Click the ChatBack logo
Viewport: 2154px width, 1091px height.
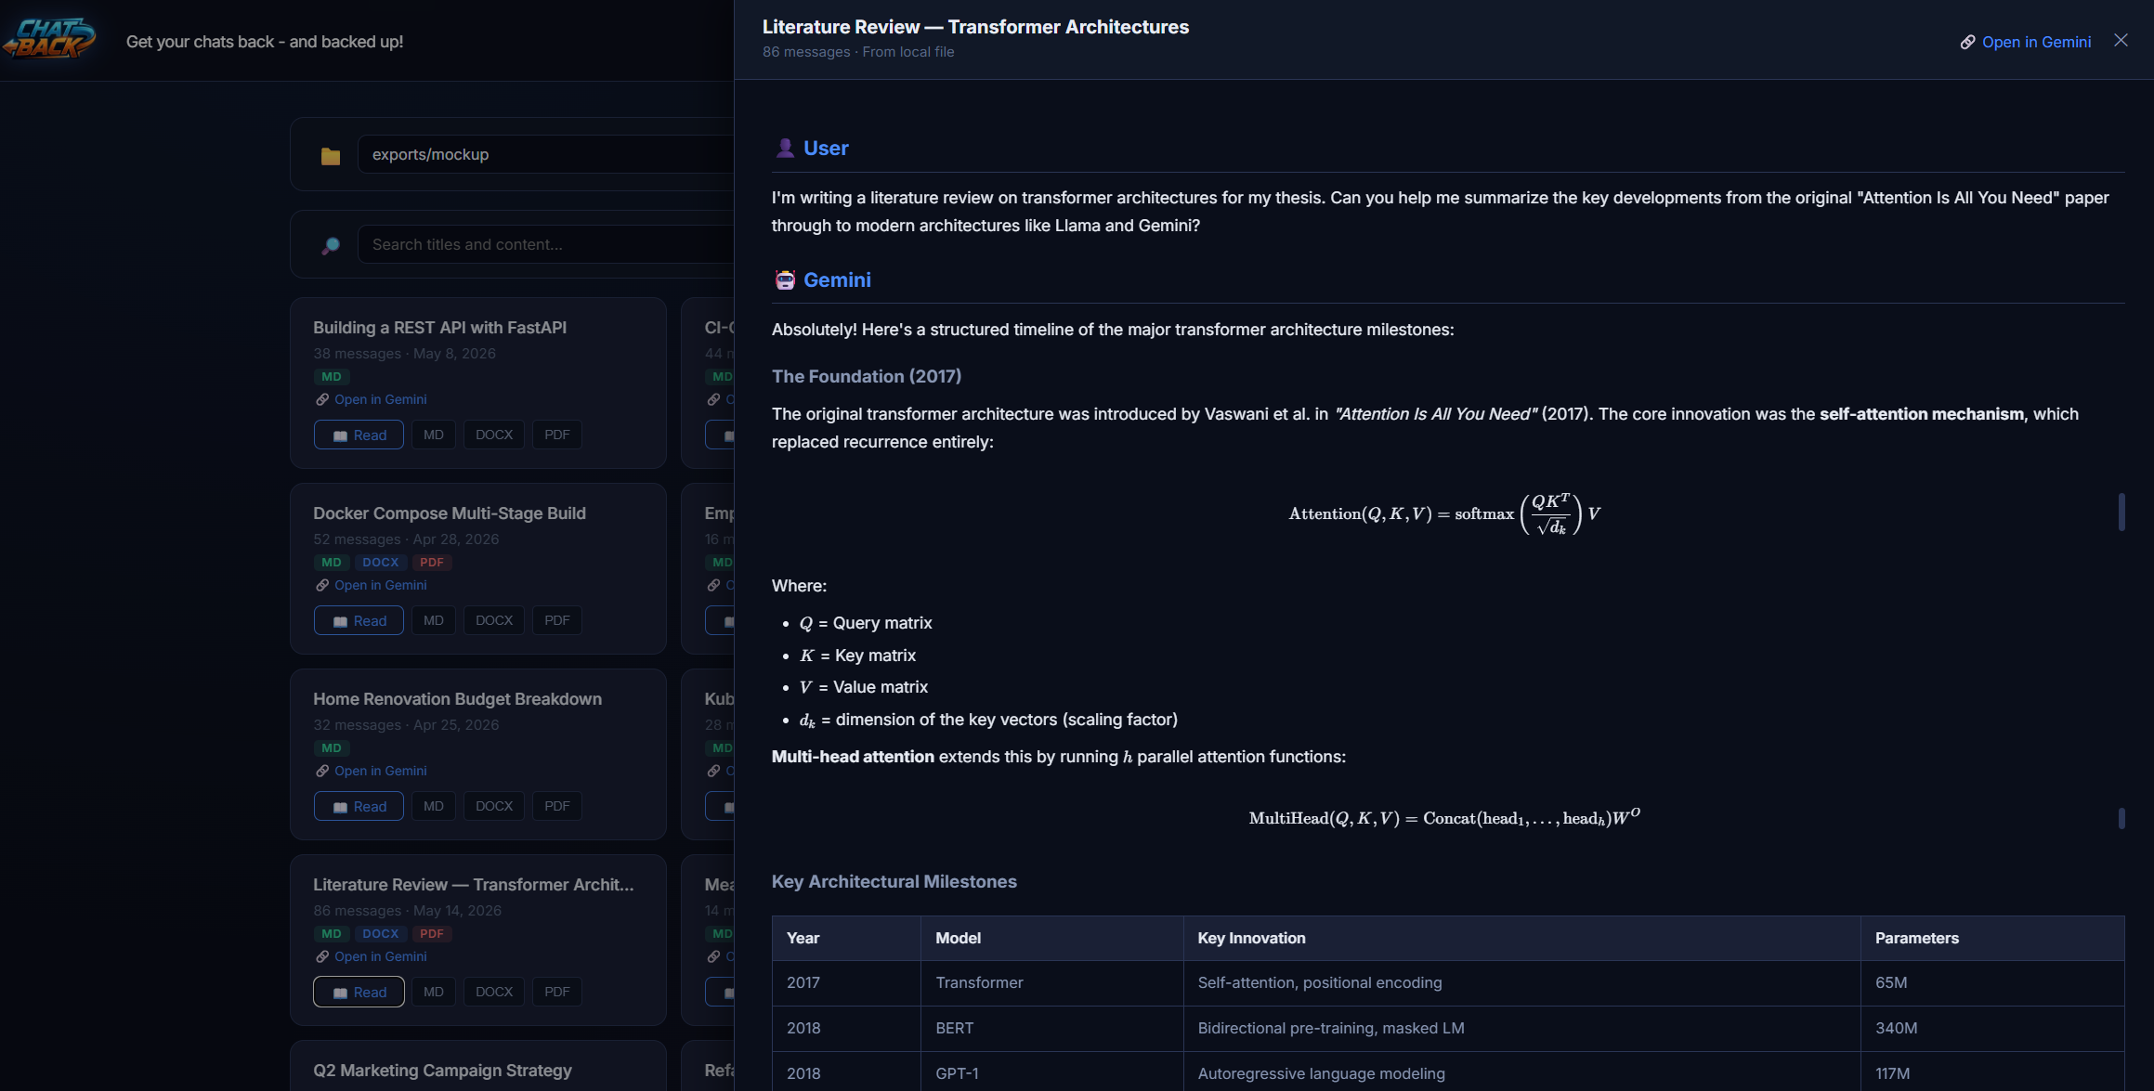pos(49,39)
